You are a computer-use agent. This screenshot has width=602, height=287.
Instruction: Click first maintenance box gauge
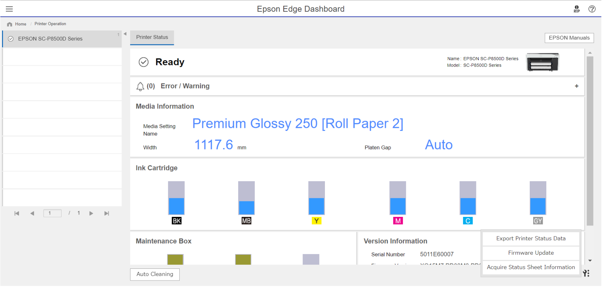click(x=175, y=260)
